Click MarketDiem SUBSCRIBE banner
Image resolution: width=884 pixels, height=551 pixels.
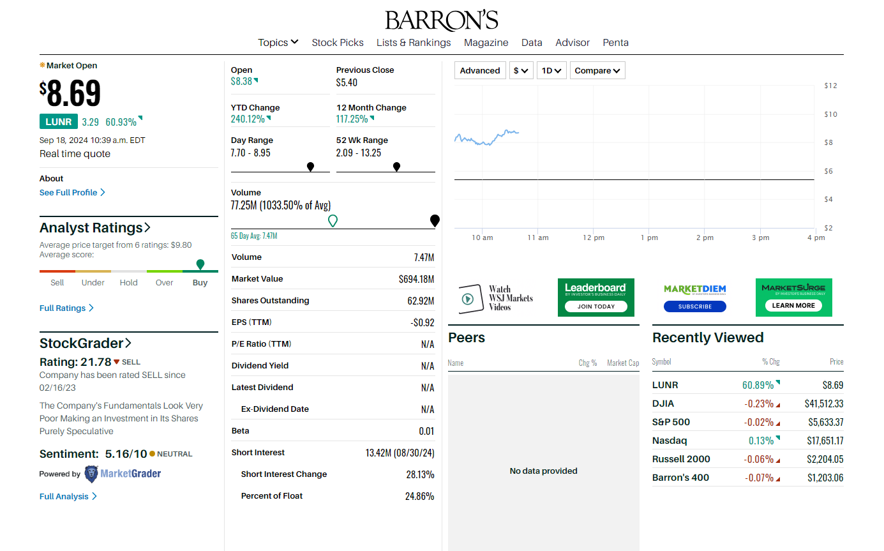[x=695, y=298]
